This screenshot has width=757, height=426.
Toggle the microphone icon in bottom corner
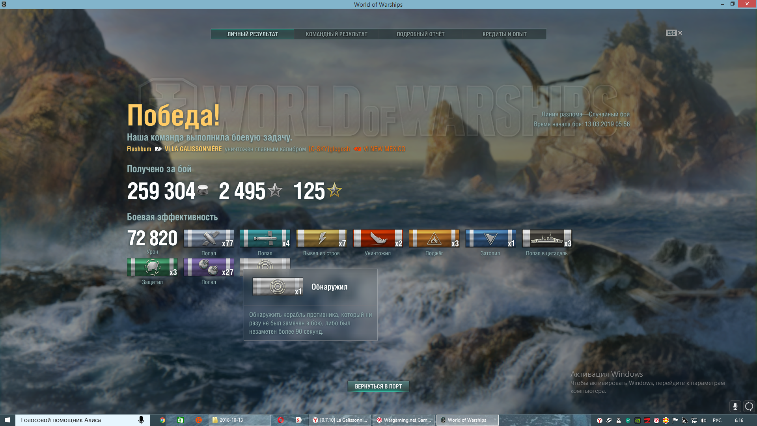click(735, 406)
